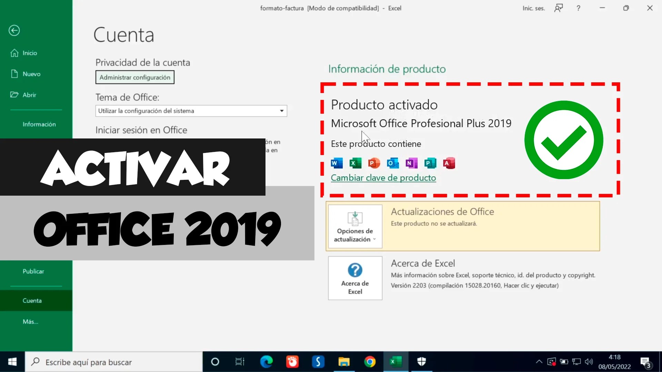Select Abrir in the sidebar menu

pyautogui.click(x=29, y=95)
